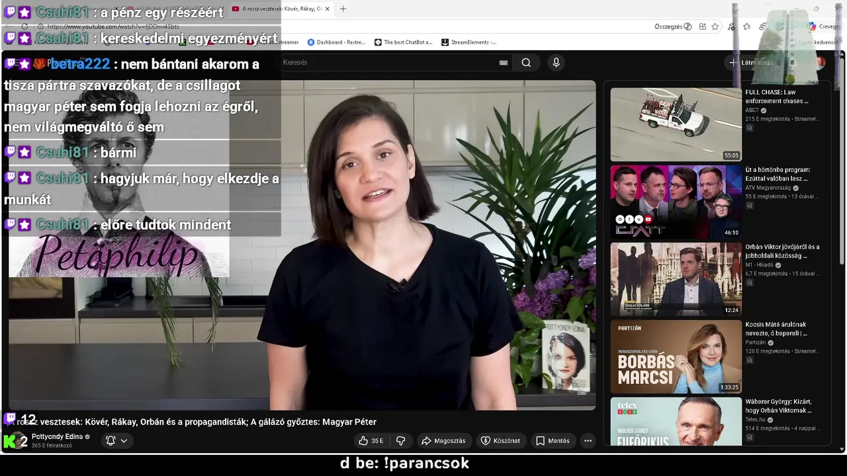847x476 pixels.
Task: Dislike the video with thumbs-down icon
Action: click(x=400, y=441)
